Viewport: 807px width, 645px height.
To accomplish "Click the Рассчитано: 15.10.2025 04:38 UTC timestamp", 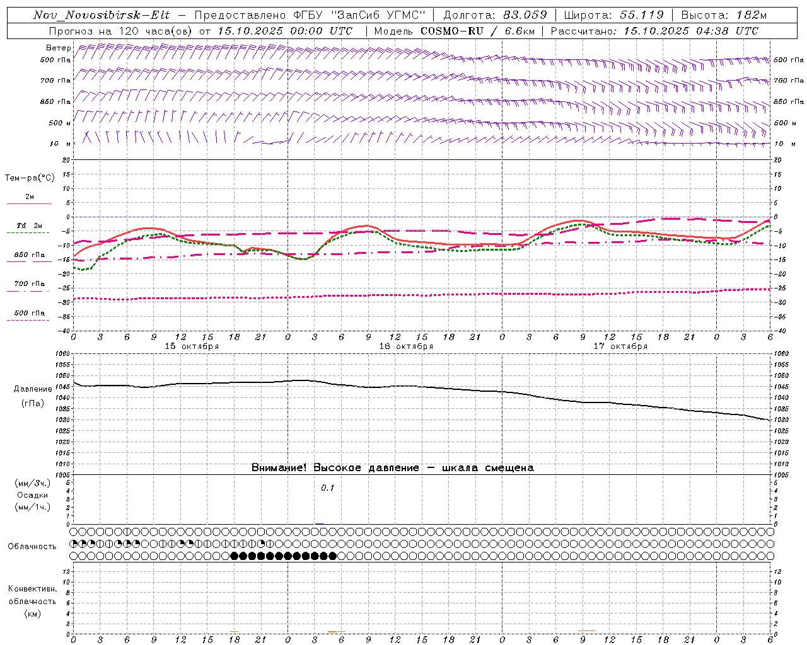I will 654,31.
